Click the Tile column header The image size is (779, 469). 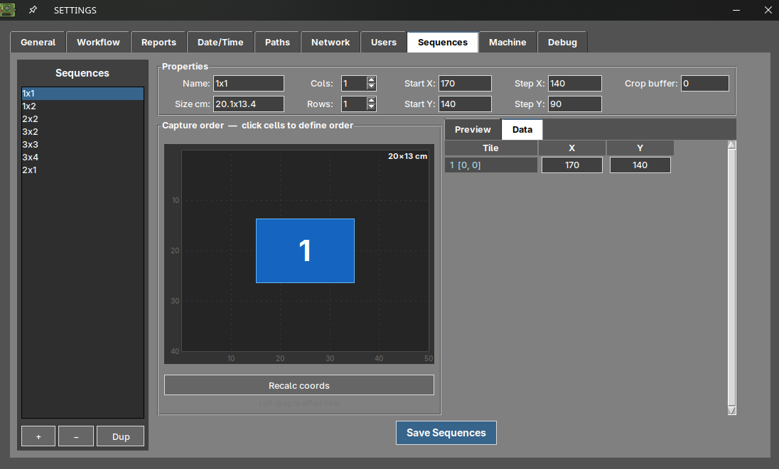tap(491, 148)
